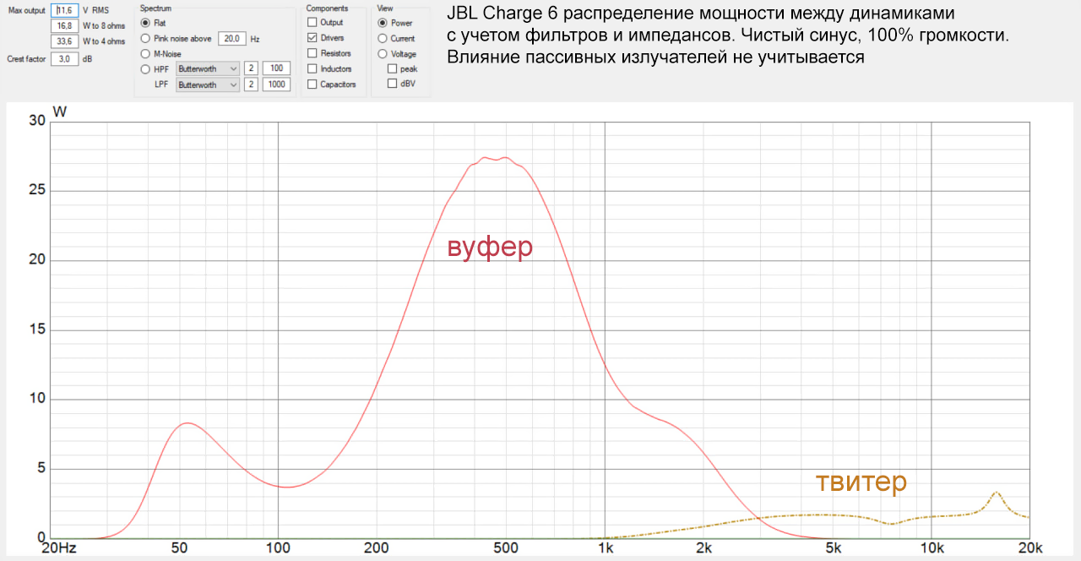Click the LPF order field
This screenshot has width=1081, height=561.
pyautogui.click(x=251, y=84)
